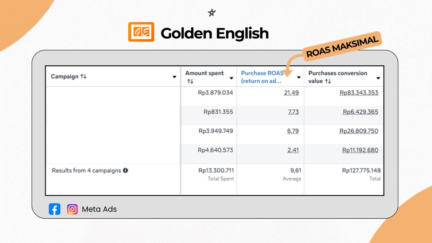Open conversion value Rp83.343.353
Screen dimensions: 432x243
359,93
